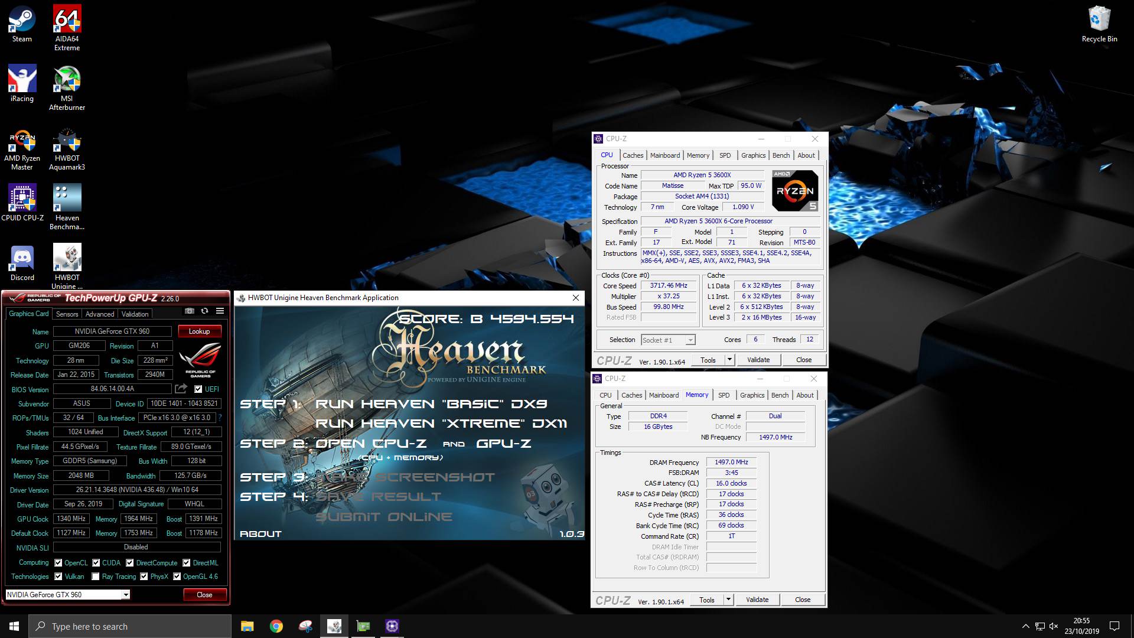The image size is (1134, 638).
Task: Click GPU name field NVIDIA GeForce GTX 960
Action: click(x=112, y=331)
